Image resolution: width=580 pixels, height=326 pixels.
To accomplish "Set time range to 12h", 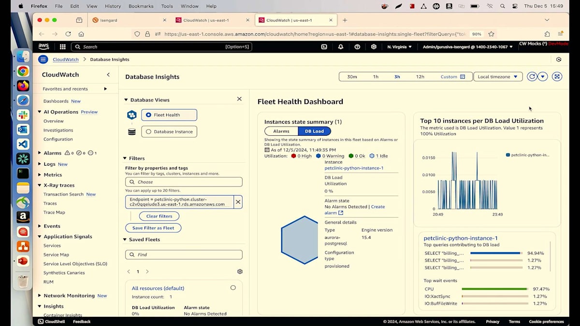I will [x=420, y=77].
